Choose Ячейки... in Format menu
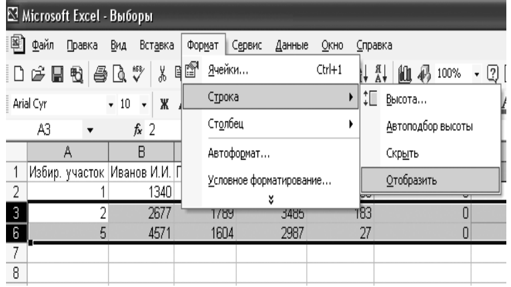The height and width of the screenshot is (287, 511). point(271,70)
